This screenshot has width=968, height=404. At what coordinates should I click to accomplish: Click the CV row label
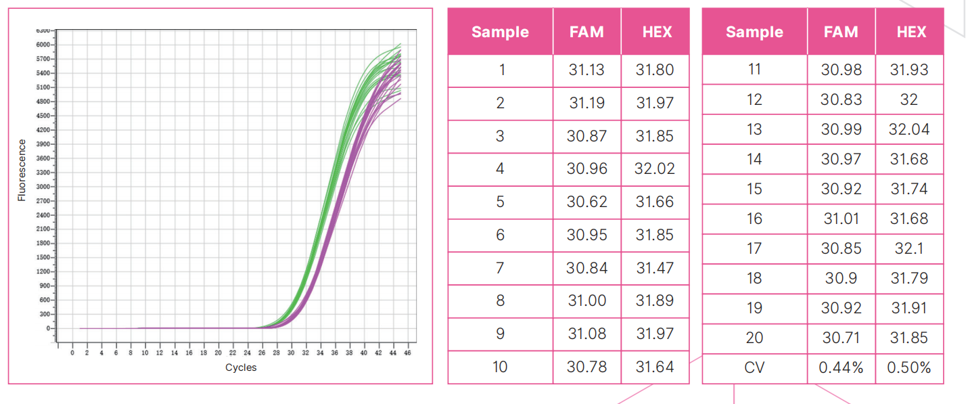pyautogui.click(x=754, y=367)
